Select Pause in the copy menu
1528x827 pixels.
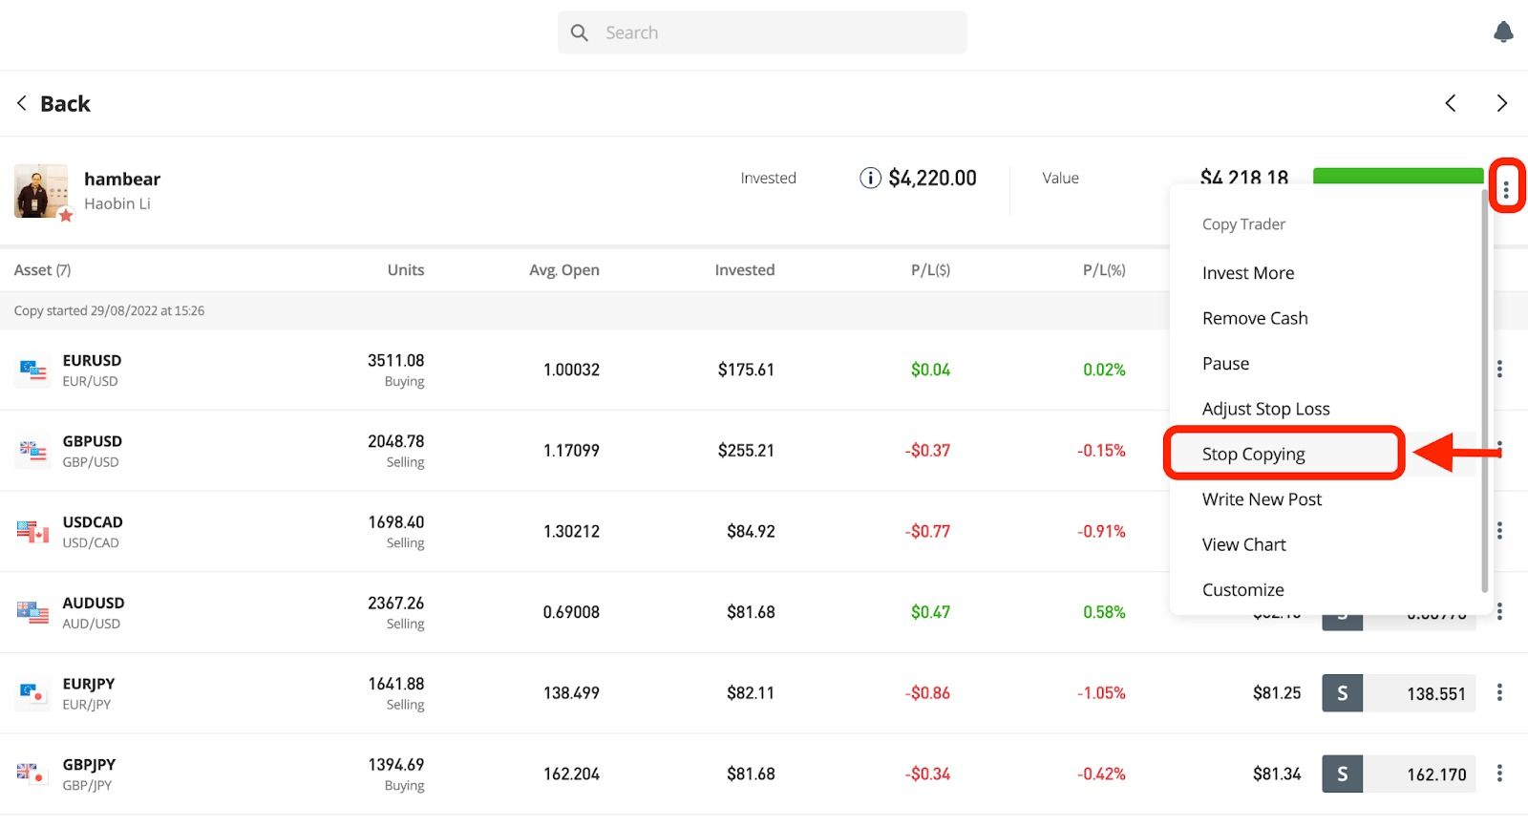pos(1225,364)
